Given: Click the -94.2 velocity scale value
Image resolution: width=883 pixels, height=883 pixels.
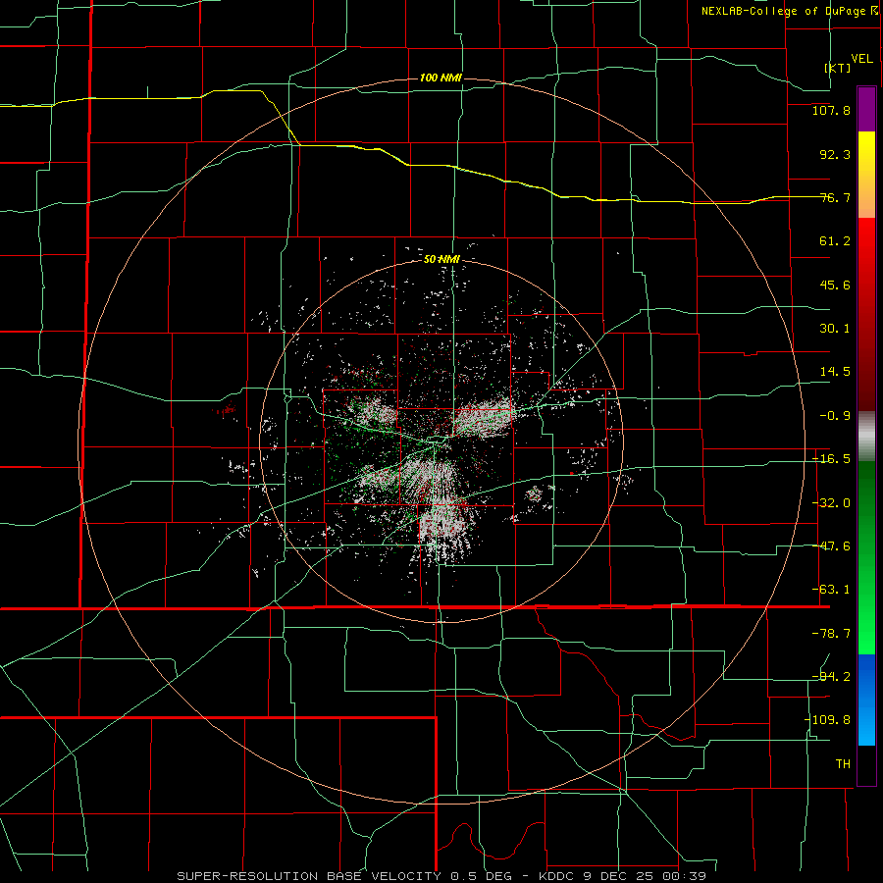Looking at the screenshot, I should pos(831,676).
